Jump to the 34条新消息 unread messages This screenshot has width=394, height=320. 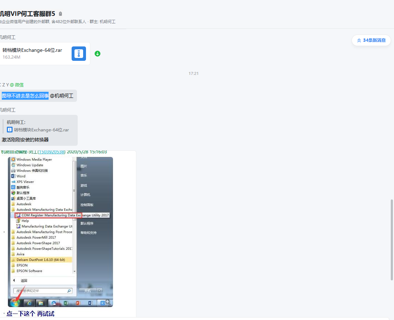coord(371,40)
